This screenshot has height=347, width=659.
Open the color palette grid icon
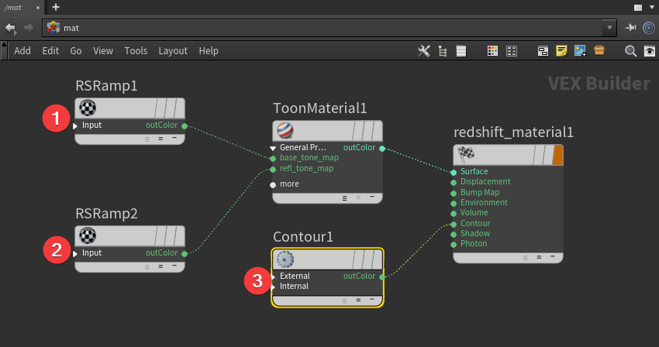pyautogui.click(x=492, y=51)
